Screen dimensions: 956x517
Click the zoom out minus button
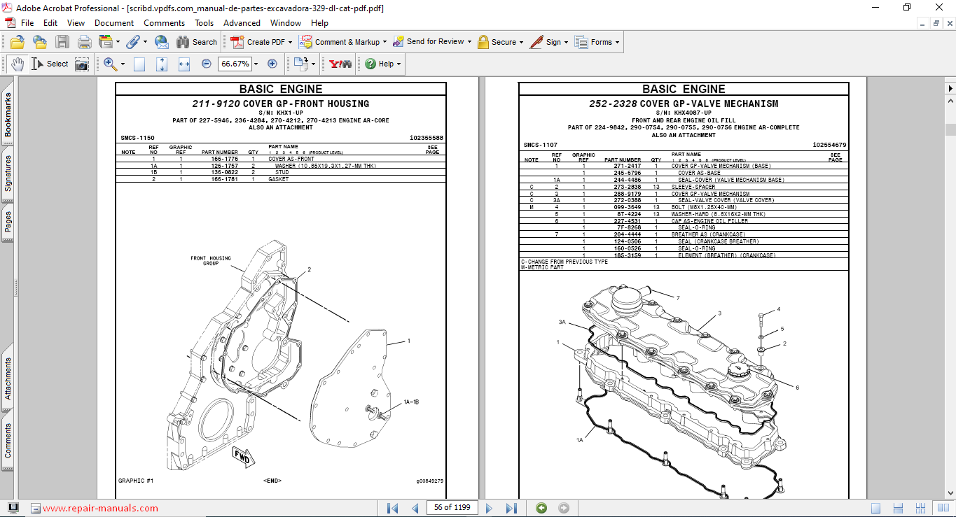pos(207,64)
